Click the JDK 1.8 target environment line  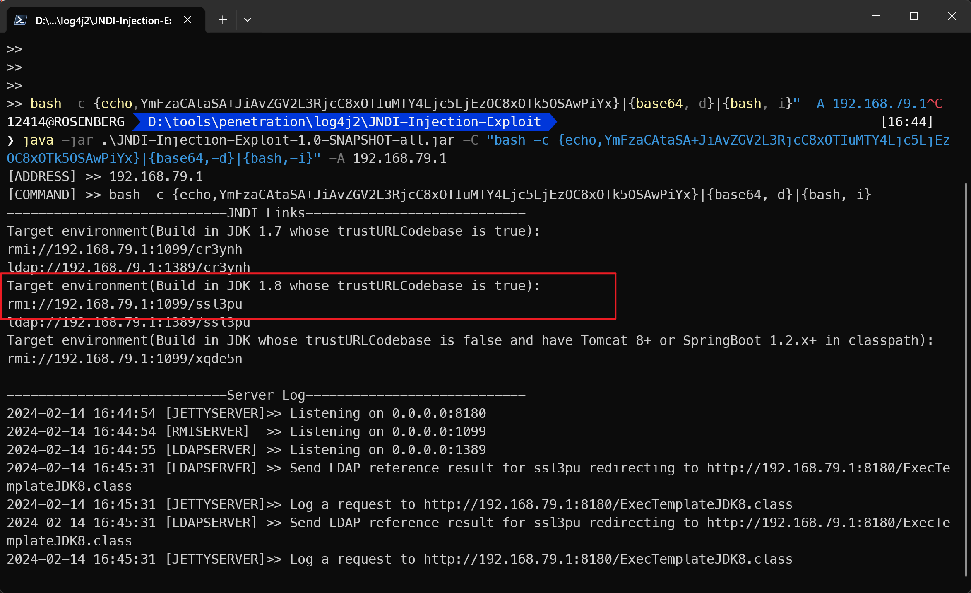click(x=274, y=286)
